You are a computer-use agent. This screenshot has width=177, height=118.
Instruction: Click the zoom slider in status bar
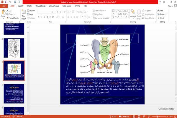point(159,117)
